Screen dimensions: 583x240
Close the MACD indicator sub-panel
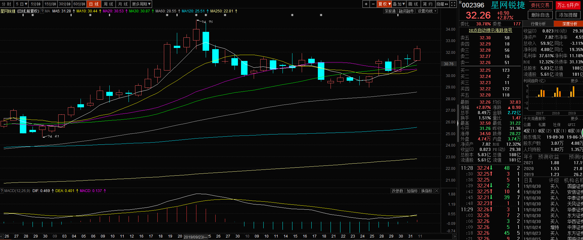tap(437, 191)
